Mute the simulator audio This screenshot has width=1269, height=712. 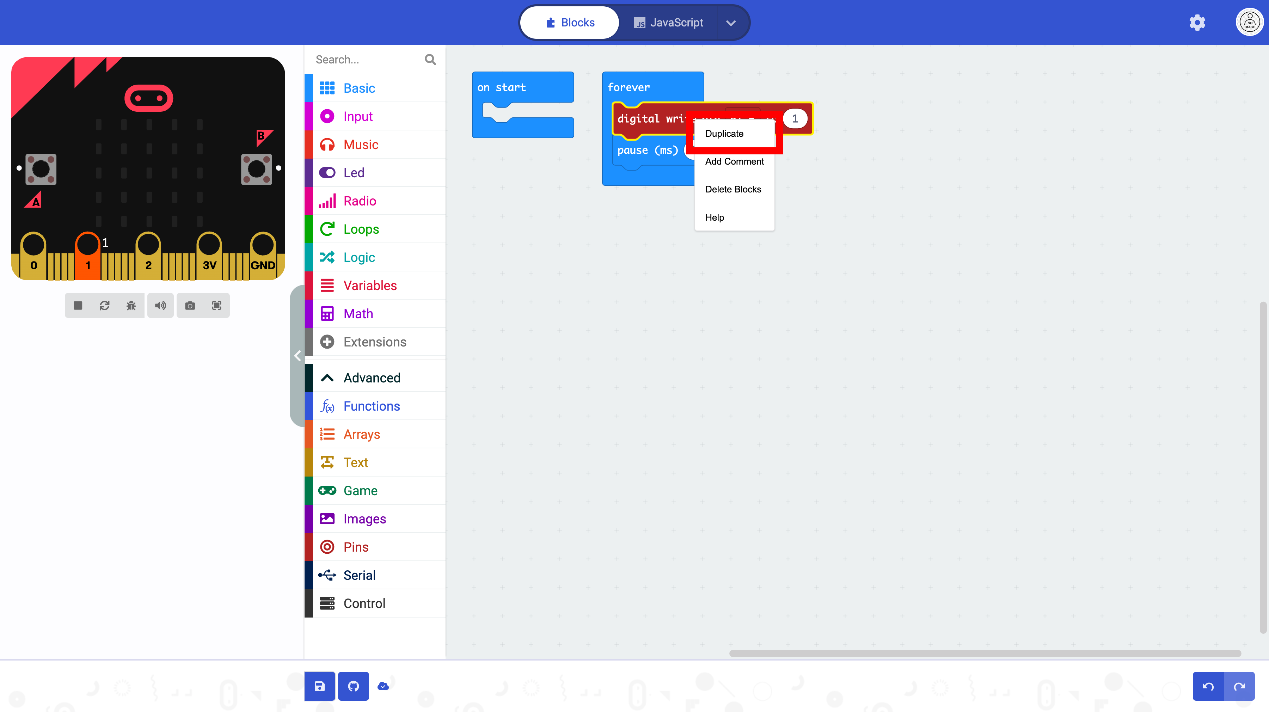(x=160, y=306)
